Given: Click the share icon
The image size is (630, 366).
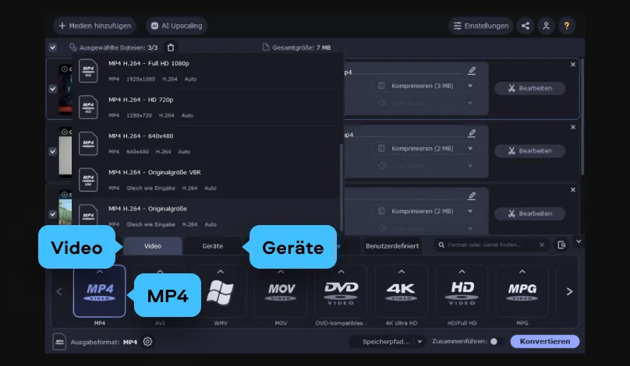Looking at the screenshot, I should click(526, 26).
